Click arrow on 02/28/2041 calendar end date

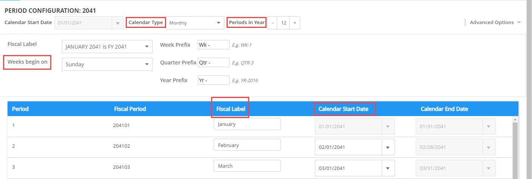coord(489,147)
